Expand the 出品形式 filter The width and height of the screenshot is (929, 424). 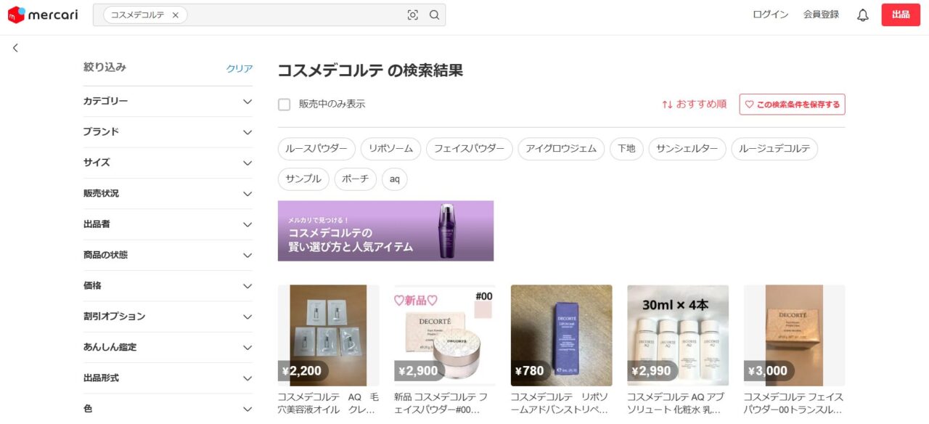[168, 378]
